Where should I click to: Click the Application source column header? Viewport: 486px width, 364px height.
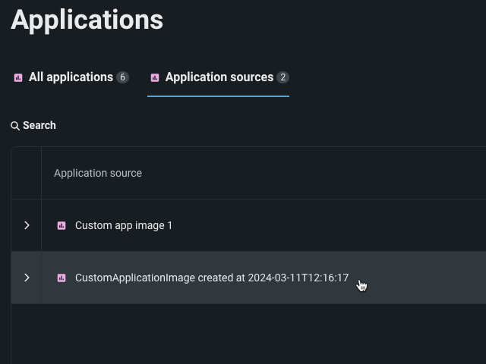(98, 173)
